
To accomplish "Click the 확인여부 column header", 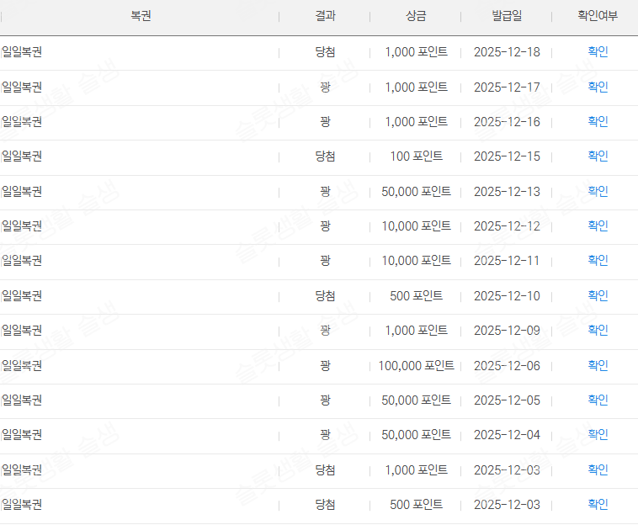I will click(x=598, y=17).
